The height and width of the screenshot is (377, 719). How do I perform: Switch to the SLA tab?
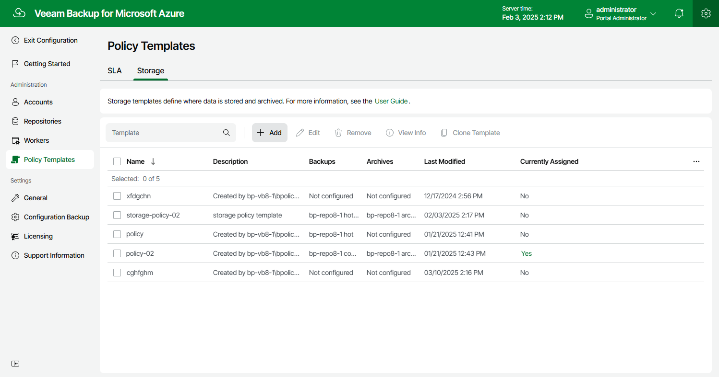click(115, 70)
